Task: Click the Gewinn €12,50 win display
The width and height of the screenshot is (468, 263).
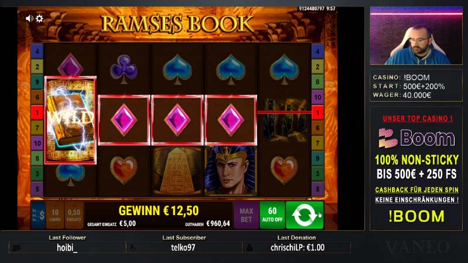Action: coord(159,211)
